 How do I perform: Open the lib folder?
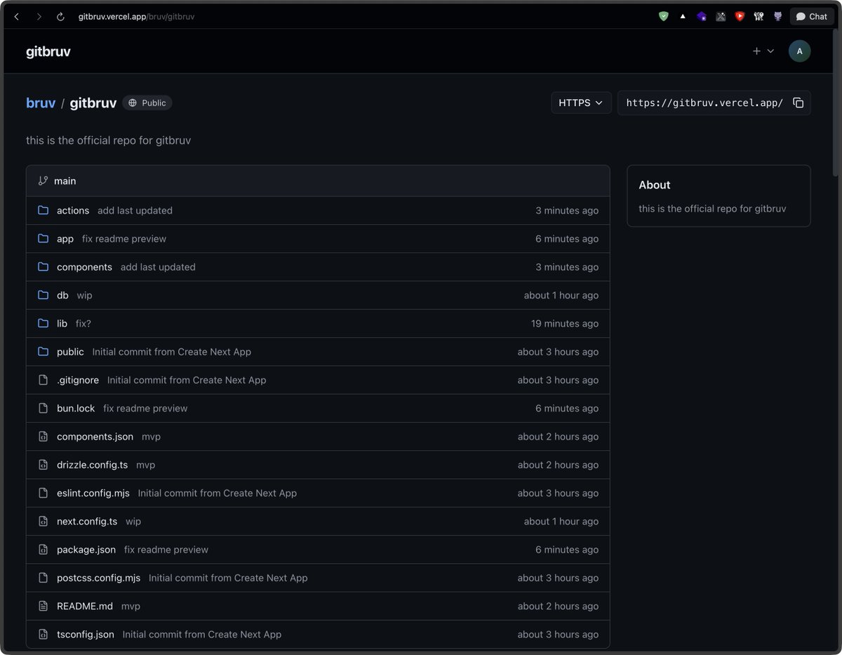[x=62, y=324]
